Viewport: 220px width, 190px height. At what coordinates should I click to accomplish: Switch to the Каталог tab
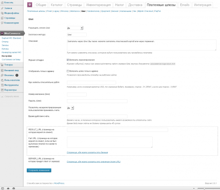(57, 5)
